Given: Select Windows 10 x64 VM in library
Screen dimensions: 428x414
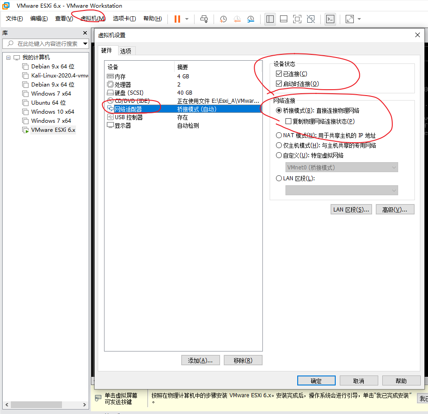Looking at the screenshot, I should tap(48, 111).
